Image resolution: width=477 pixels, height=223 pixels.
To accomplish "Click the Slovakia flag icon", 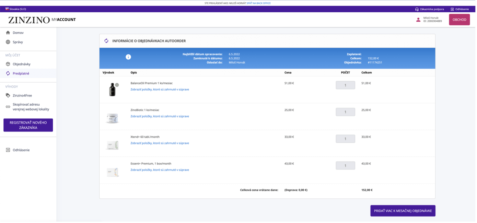I will 7,9.
